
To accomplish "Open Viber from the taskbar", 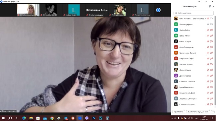I will click(87, 118).
